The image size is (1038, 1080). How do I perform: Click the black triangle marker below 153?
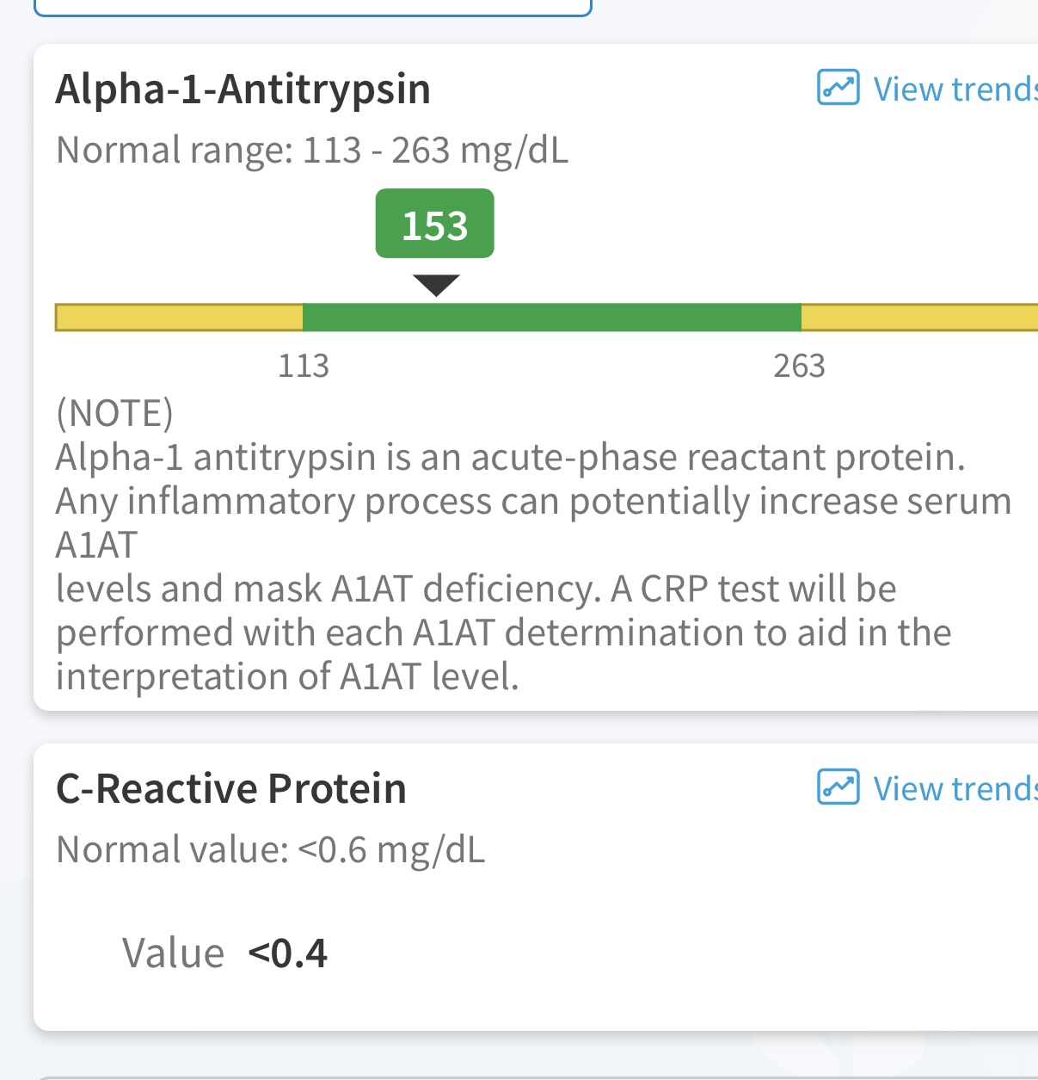click(x=436, y=285)
